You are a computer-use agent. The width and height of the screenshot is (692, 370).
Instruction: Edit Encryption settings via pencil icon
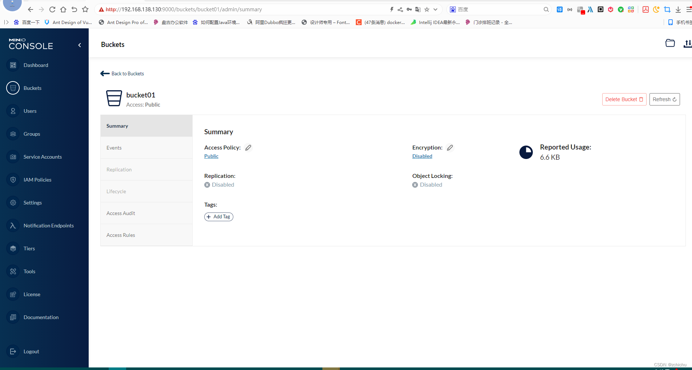(x=450, y=147)
